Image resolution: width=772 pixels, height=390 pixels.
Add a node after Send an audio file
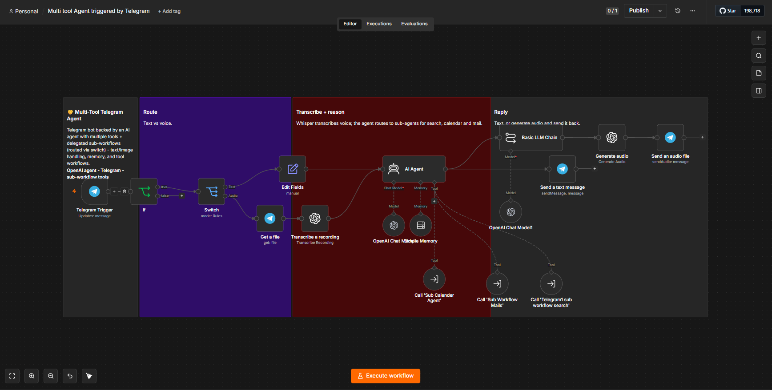703,137
